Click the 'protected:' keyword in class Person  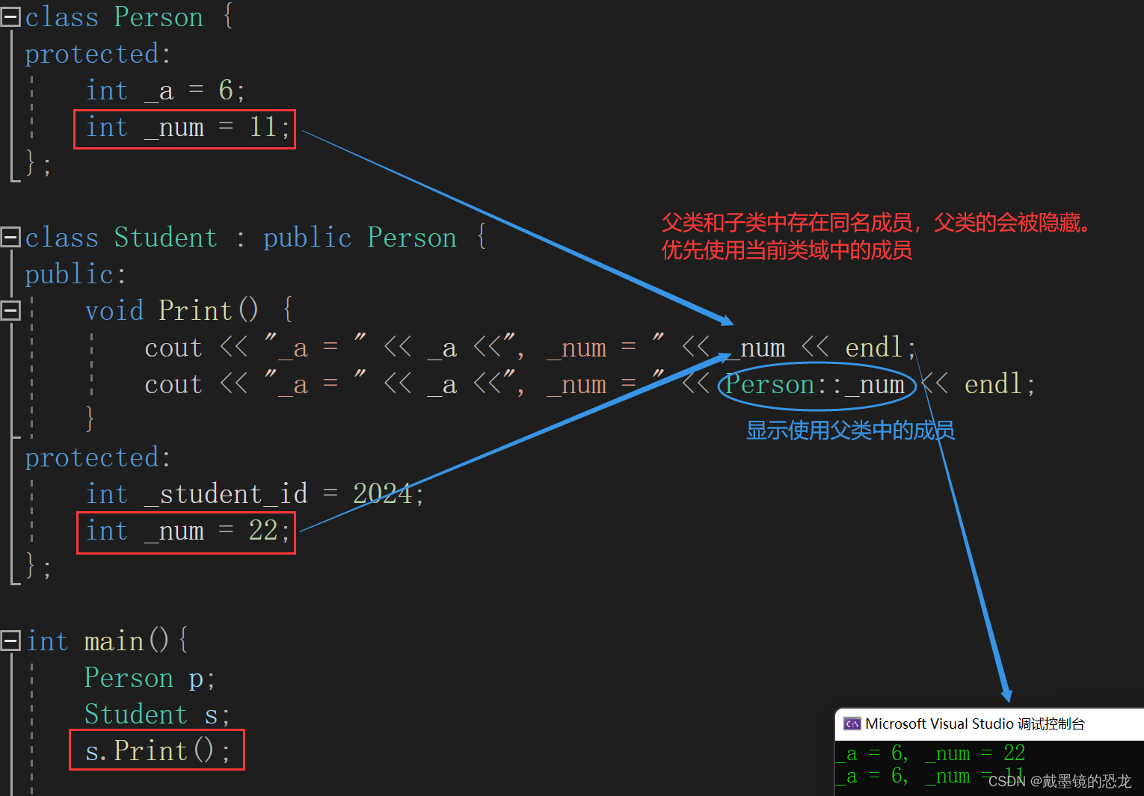98,54
